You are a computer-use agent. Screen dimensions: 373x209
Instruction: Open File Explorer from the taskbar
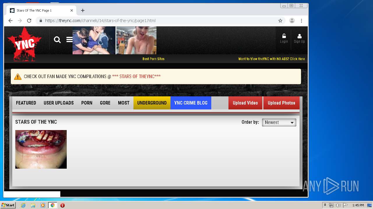(33, 205)
